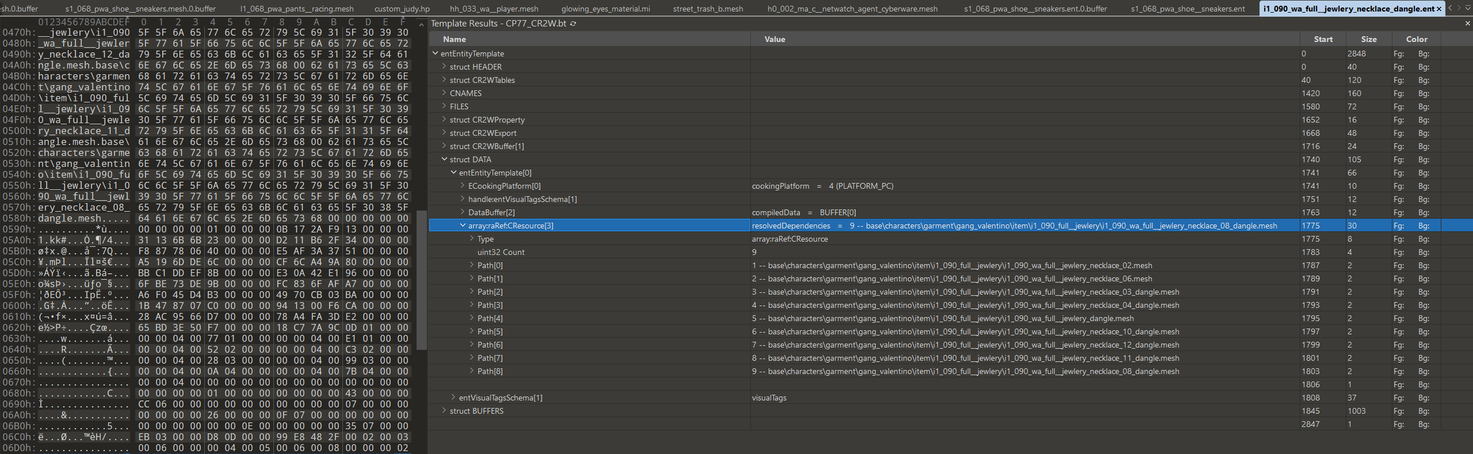Image resolution: width=1473 pixels, height=454 pixels.
Task: Collapse the root entEntityTemplate node
Action: click(435, 54)
